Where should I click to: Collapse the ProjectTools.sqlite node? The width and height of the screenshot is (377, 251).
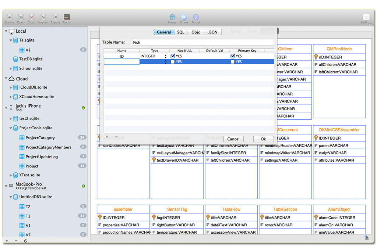click(11, 128)
